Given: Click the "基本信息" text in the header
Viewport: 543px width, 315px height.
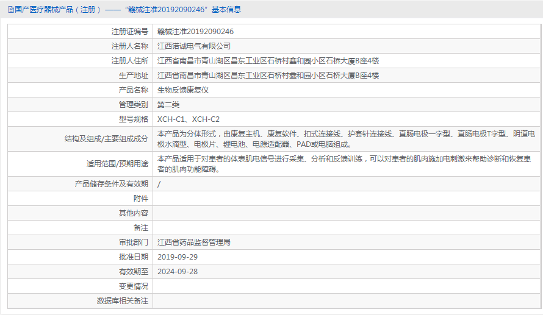Looking at the screenshot, I should click(x=226, y=10).
